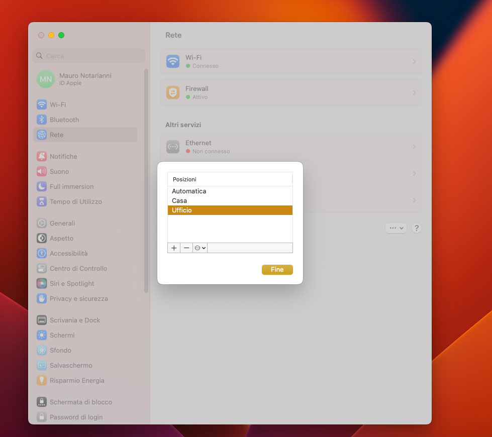Open the location actions ellipsis menu

200,248
